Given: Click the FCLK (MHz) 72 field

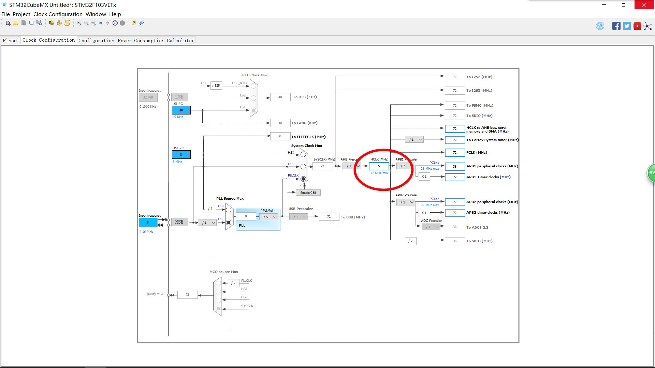Looking at the screenshot, I should click(x=455, y=153).
